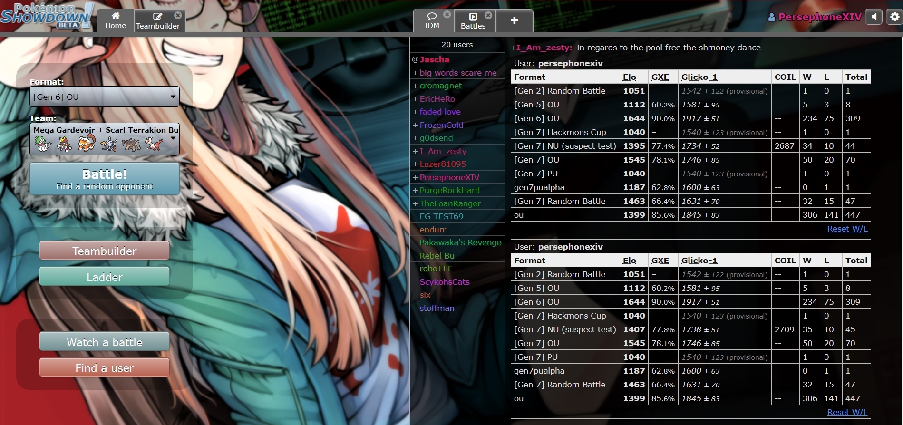Open a new room with the plus tab
This screenshot has width=903, height=425.
tap(514, 20)
